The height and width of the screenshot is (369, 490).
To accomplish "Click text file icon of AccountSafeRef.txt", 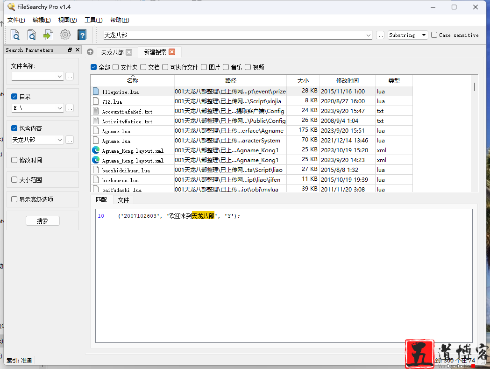I will [96, 111].
